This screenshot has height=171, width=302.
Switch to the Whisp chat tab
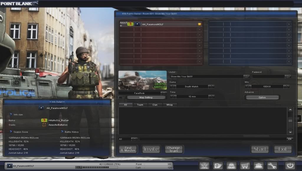tap(170, 105)
